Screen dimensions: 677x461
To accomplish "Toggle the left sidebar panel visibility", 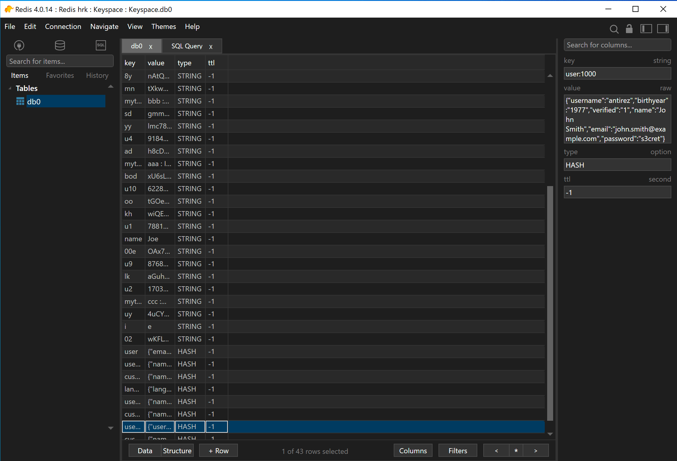I will pyautogui.click(x=646, y=29).
